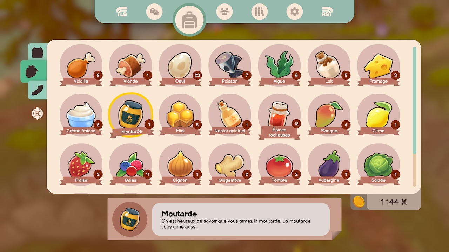Image resolution: width=449 pixels, height=252 pixels.
Task: Click the LB previous tab button
Action: click(121, 12)
